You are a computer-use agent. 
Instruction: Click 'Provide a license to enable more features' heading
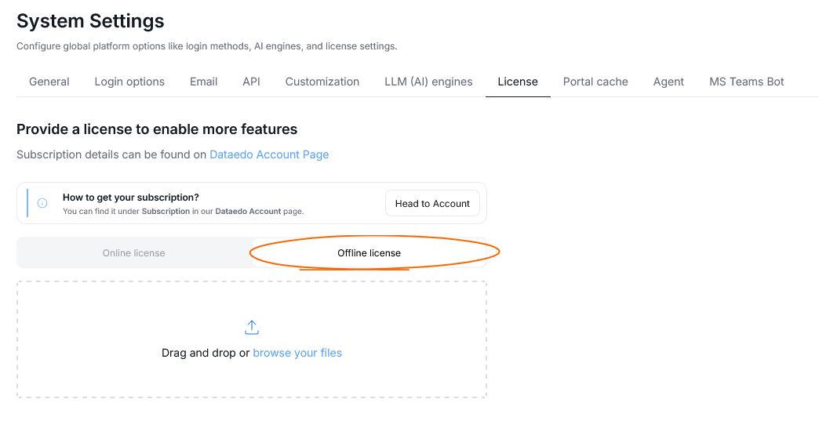(x=157, y=129)
